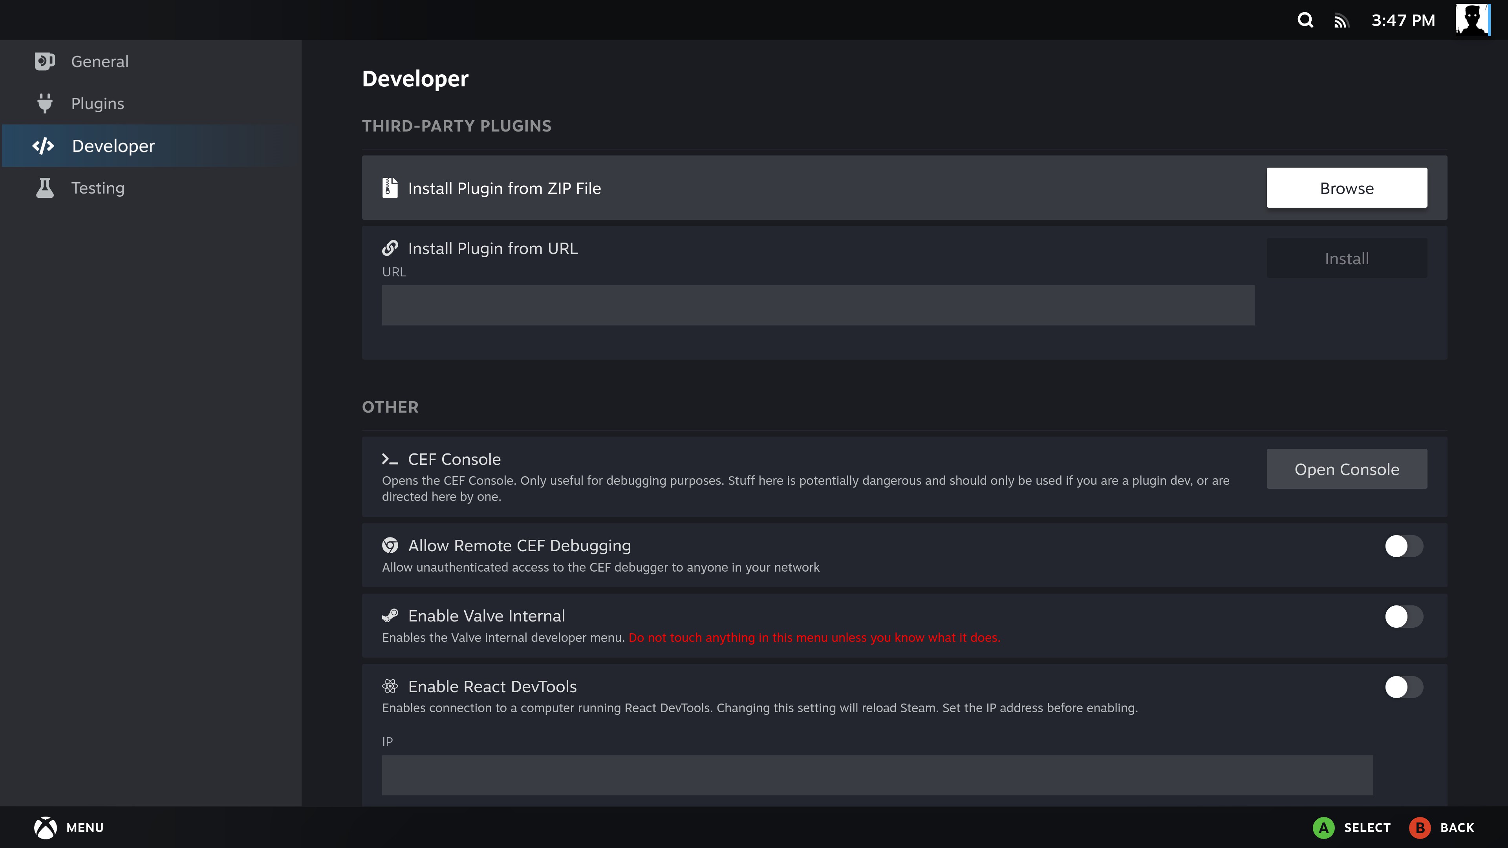Click the Chrome icon beside Remote Debugging
Screen dimensions: 1508x848
(390, 545)
